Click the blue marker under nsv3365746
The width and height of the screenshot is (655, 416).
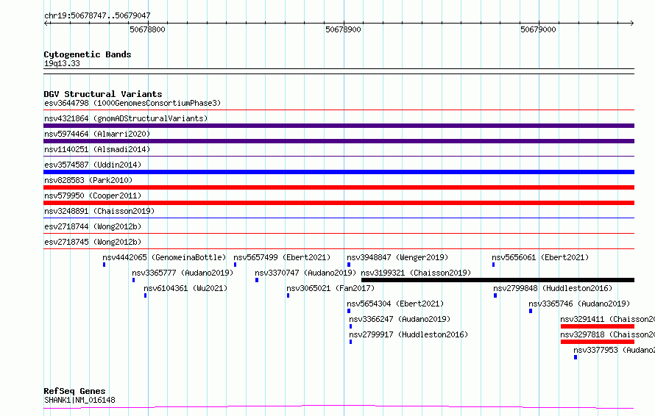point(531,311)
